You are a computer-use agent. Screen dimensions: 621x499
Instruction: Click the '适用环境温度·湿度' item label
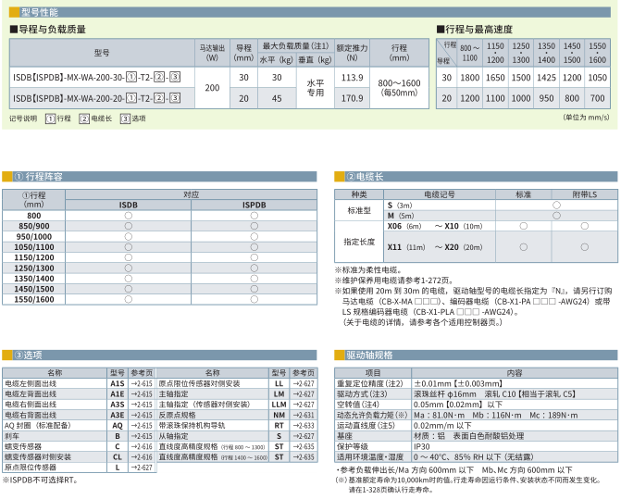[x=370, y=457]
